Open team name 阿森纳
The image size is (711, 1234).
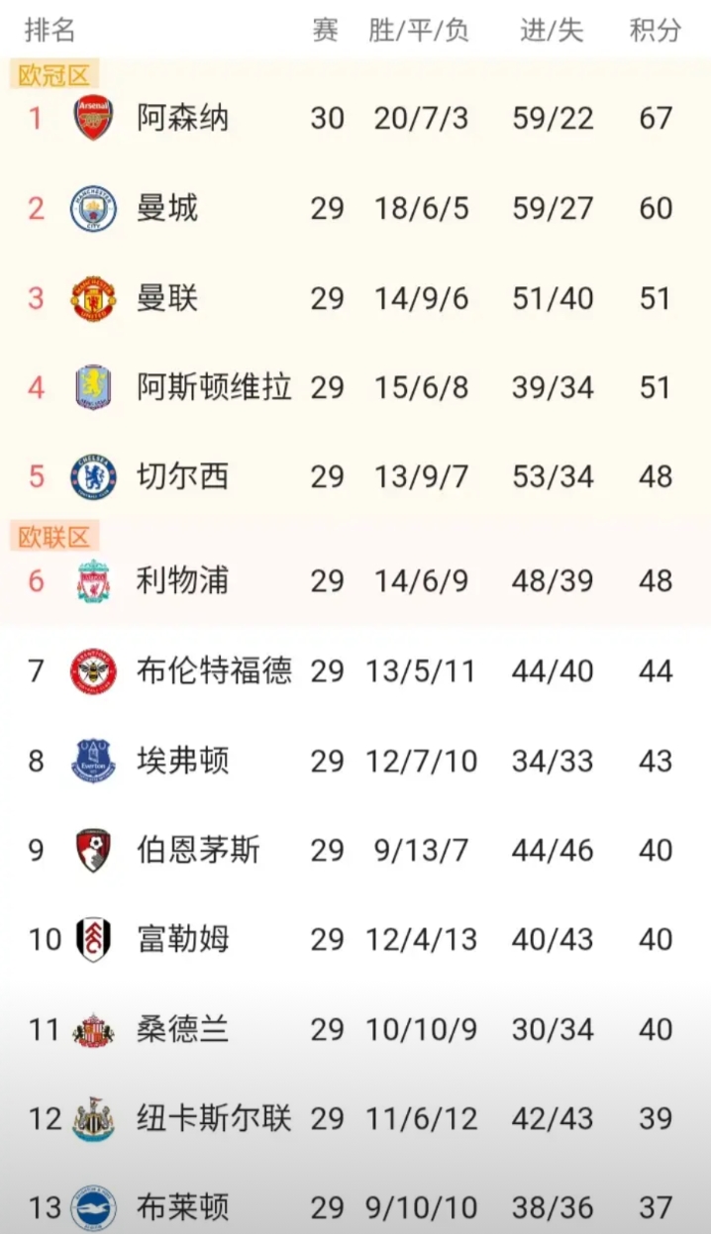click(x=183, y=119)
